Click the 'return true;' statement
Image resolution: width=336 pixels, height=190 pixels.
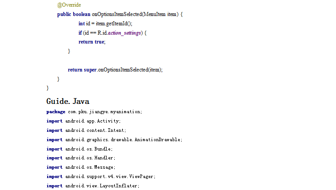point(92,42)
